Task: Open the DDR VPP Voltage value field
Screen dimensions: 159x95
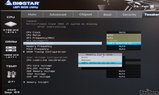Action: pos(123,77)
